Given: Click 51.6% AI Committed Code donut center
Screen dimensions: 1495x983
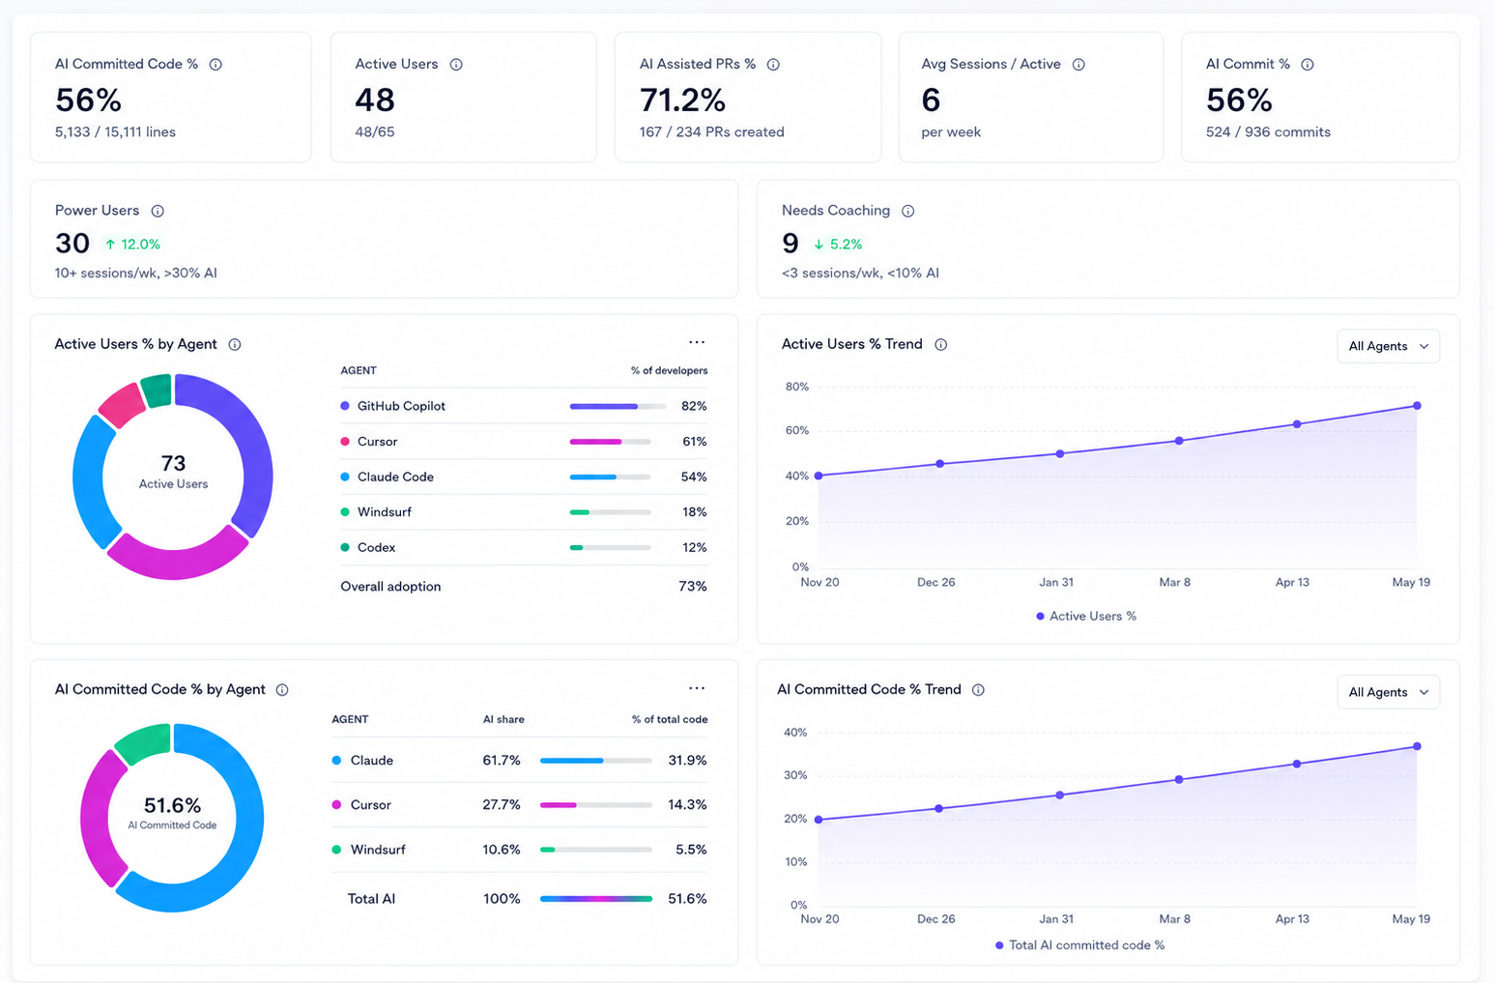Looking at the screenshot, I should click(172, 813).
